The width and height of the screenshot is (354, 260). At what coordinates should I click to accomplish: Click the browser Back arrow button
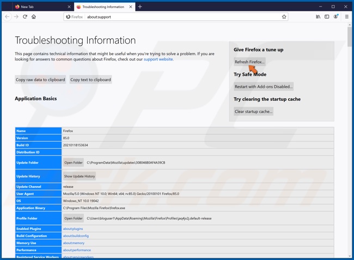[7, 17]
